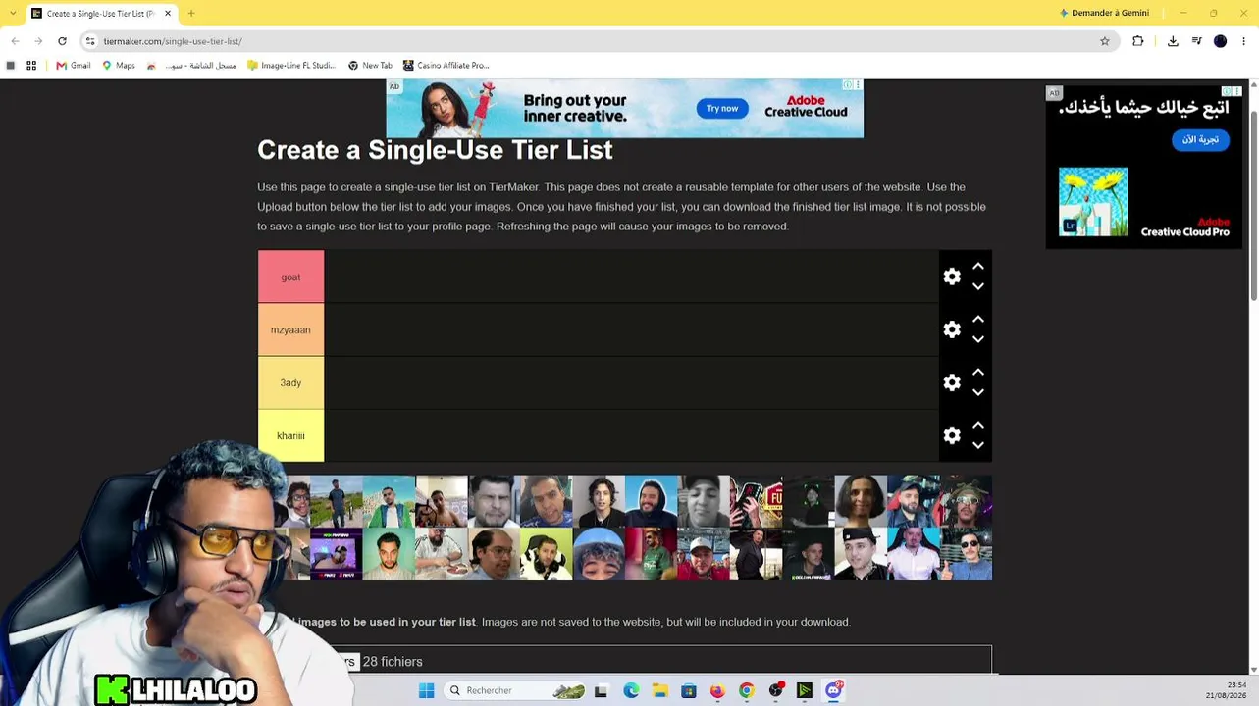The height and width of the screenshot is (706, 1259).
Task: Open the Extensions puzzle menu
Action: click(1138, 41)
